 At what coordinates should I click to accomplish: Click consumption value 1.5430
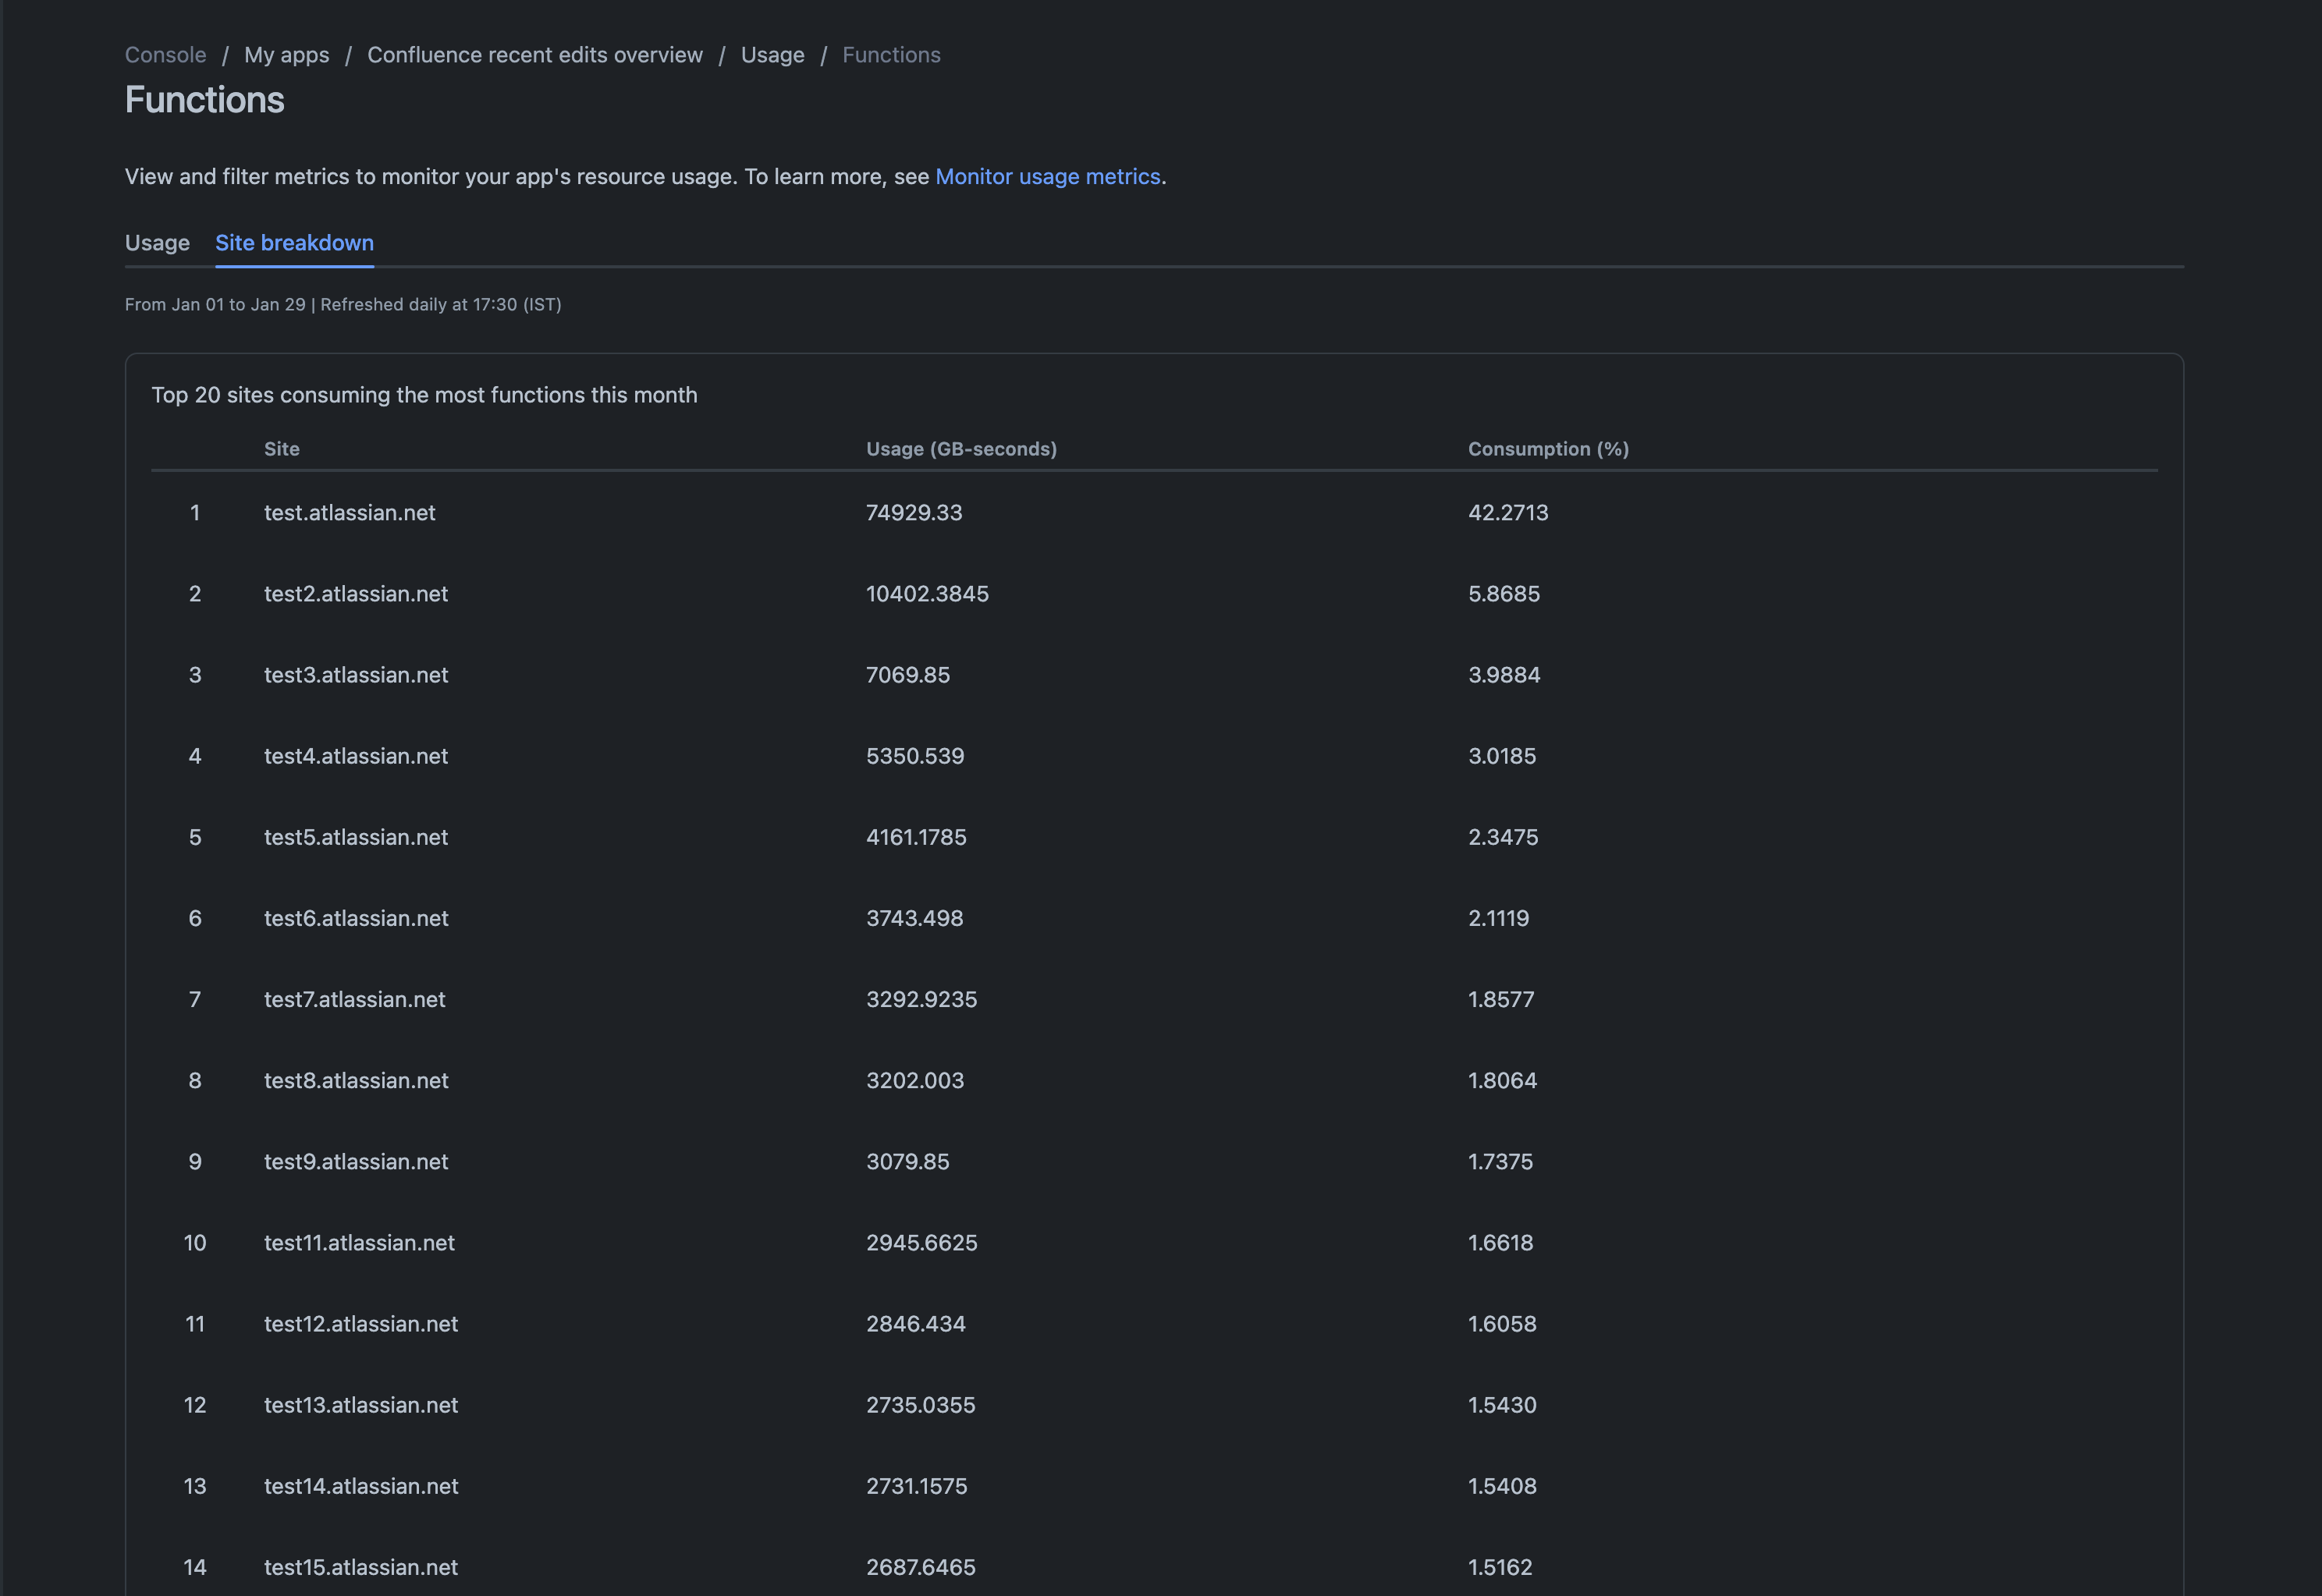click(x=1502, y=1404)
